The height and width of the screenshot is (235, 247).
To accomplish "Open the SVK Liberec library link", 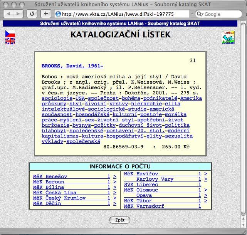I will coord(163,185).
